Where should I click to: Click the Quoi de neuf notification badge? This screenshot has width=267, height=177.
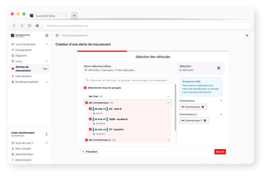pos(47,143)
